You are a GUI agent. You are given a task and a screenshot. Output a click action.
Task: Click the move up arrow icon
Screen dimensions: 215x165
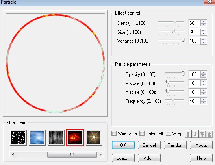coord(188,134)
